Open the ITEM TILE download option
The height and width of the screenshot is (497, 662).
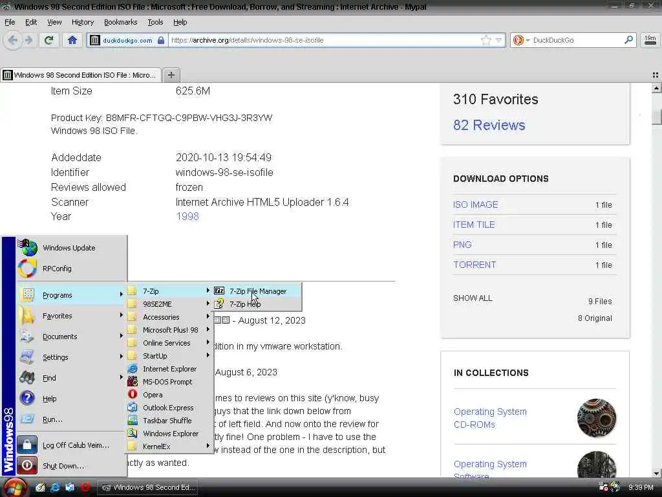(474, 225)
